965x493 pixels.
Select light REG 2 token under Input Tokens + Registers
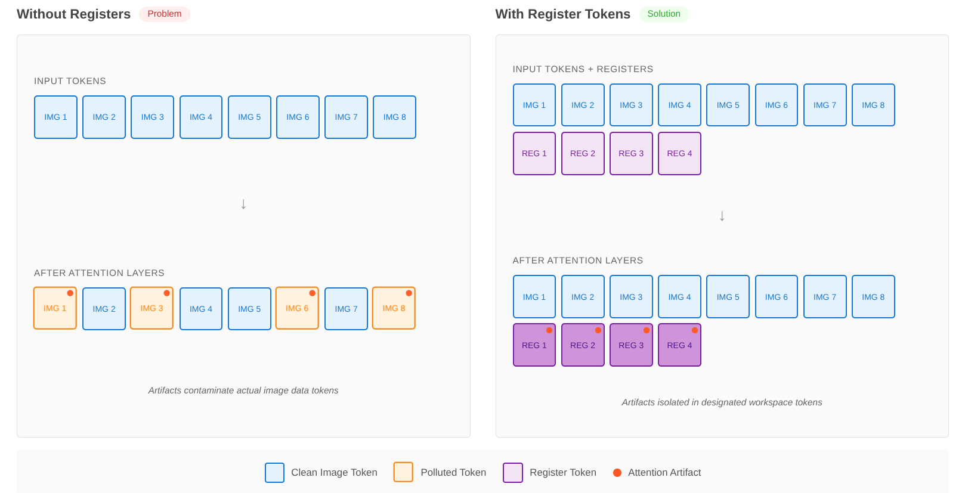point(583,154)
